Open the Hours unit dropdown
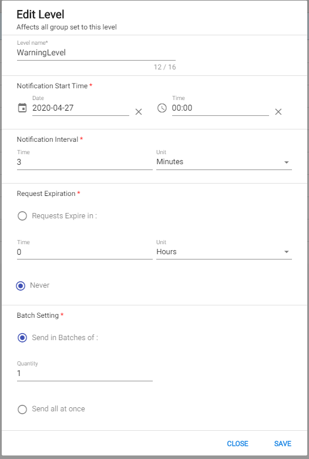 click(x=224, y=252)
